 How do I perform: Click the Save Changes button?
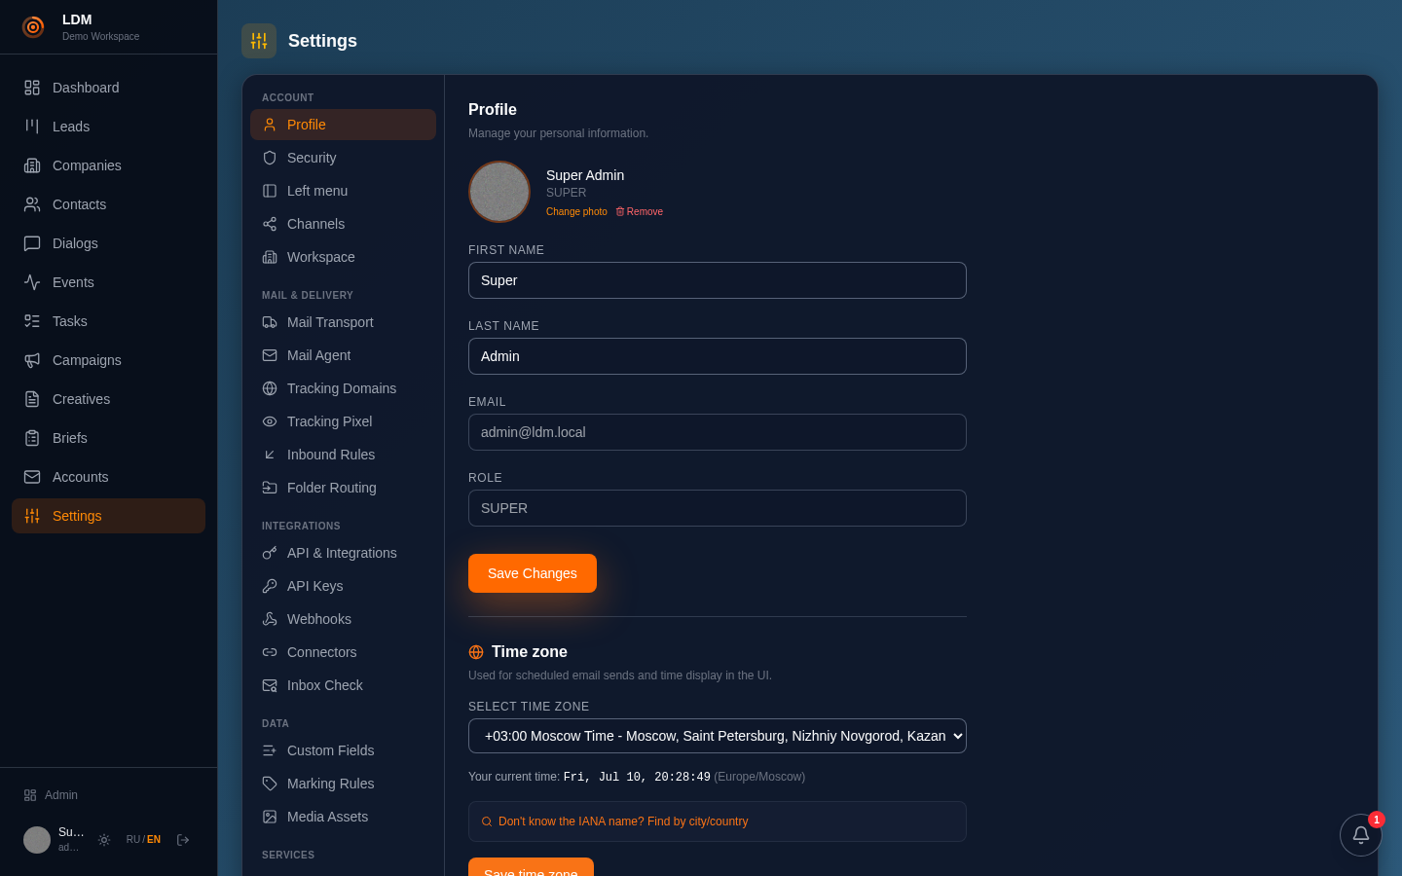click(533, 573)
